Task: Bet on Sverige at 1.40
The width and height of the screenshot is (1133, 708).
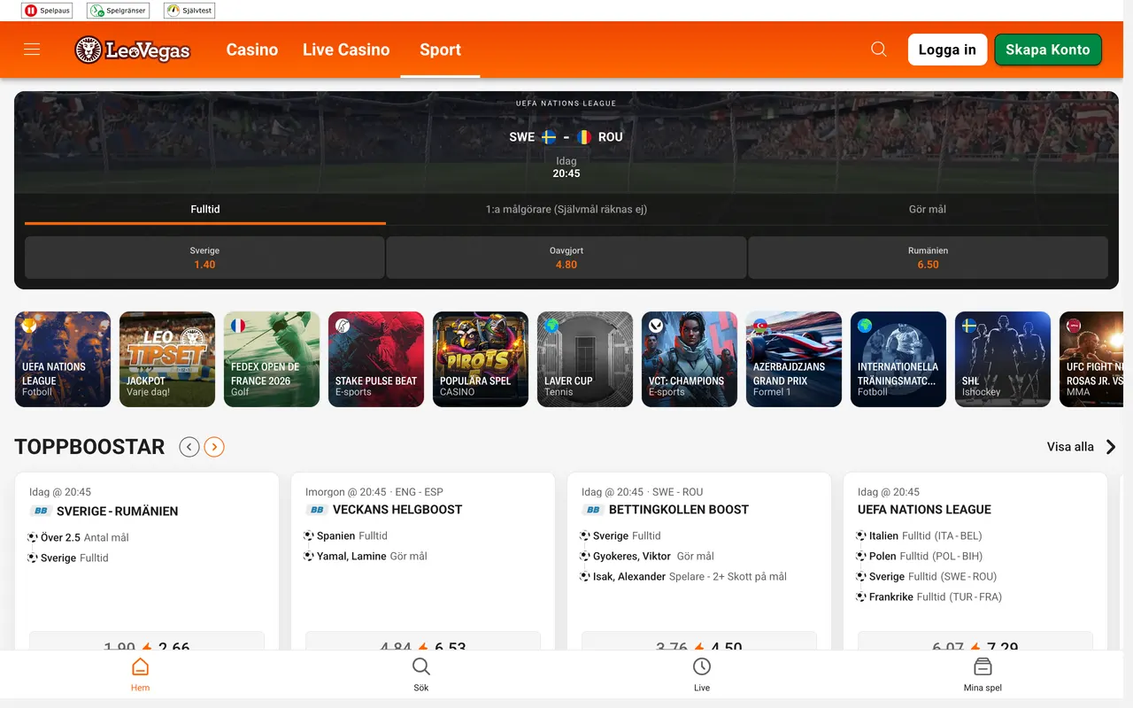Action: 204,258
